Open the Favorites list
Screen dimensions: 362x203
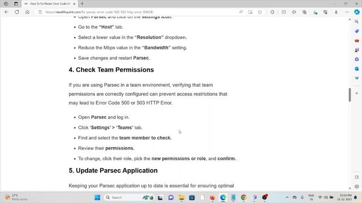point(294,12)
